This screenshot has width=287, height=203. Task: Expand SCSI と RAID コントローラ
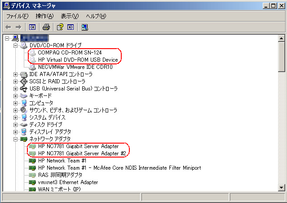point(15,81)
